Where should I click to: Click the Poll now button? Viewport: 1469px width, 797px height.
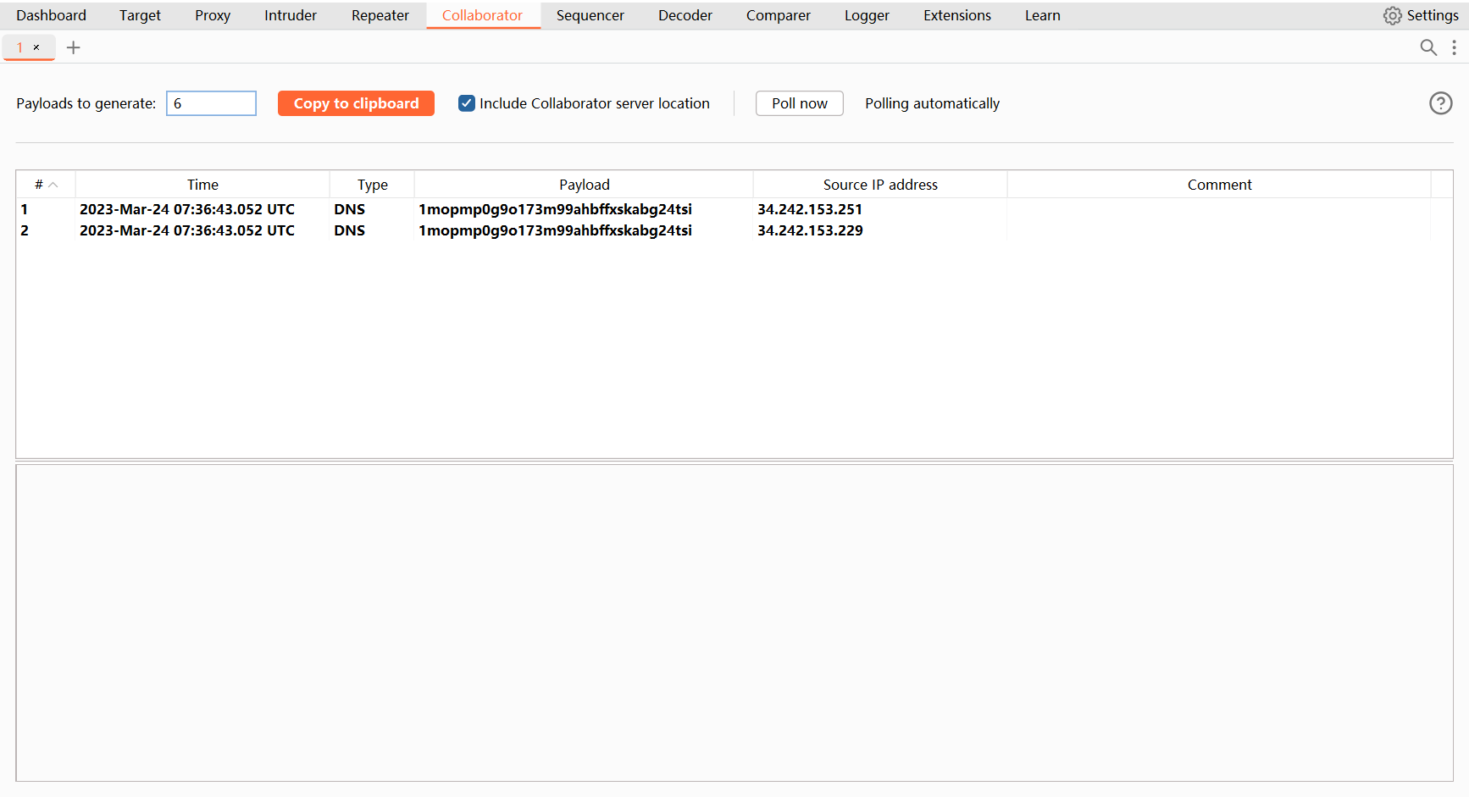tap(800, 103)
